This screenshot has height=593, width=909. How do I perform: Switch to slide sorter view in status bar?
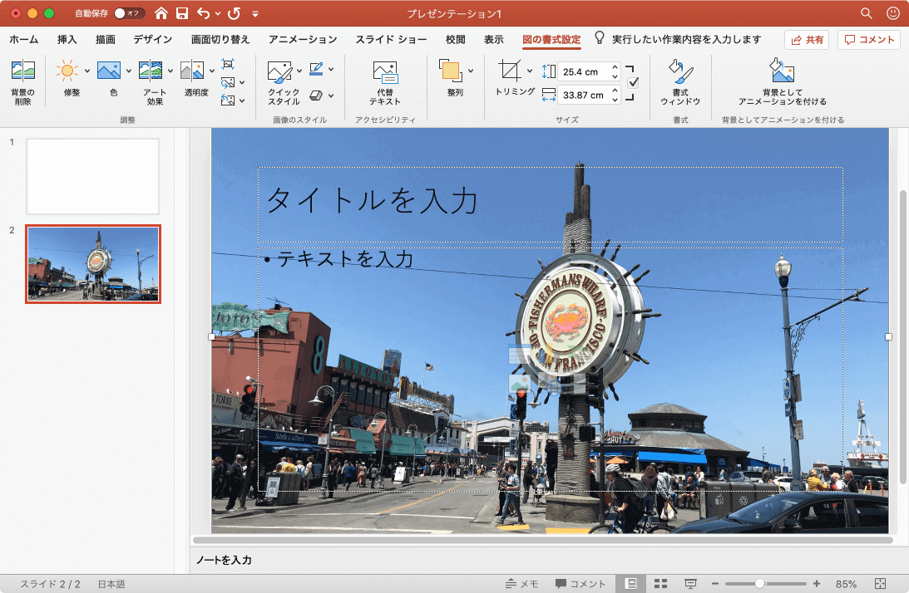click(661, 584)
